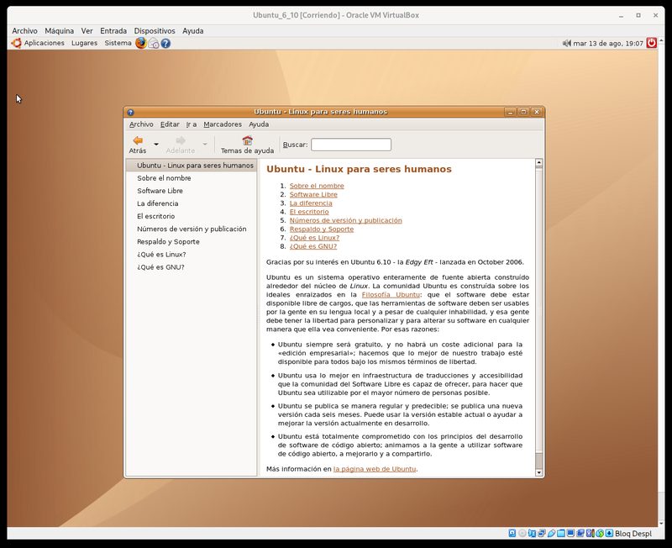Expand the Atrás history dropdown arrow

point(156,144)
